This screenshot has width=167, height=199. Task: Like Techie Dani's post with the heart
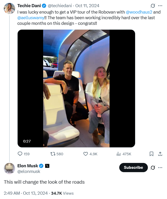click(86, 154)
